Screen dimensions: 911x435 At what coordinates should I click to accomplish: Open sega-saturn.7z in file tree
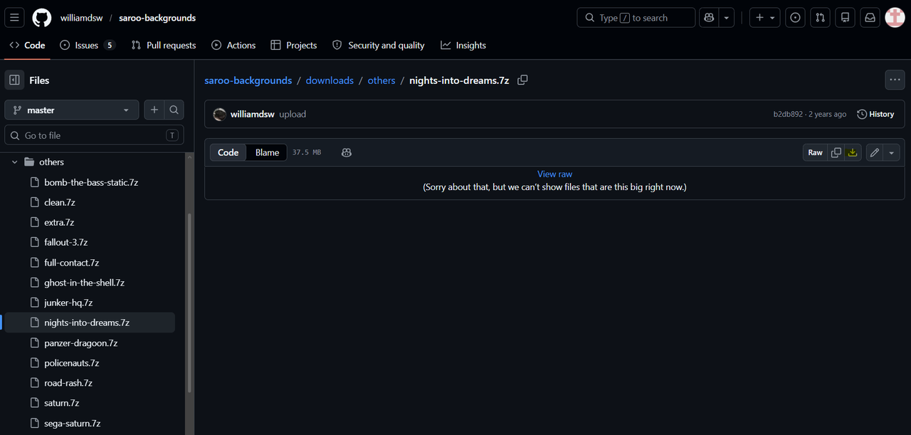72,423
